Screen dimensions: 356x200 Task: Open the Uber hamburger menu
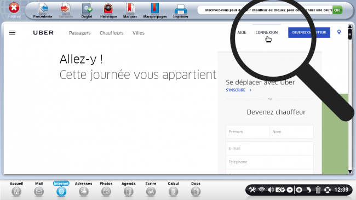pos(12,33)
